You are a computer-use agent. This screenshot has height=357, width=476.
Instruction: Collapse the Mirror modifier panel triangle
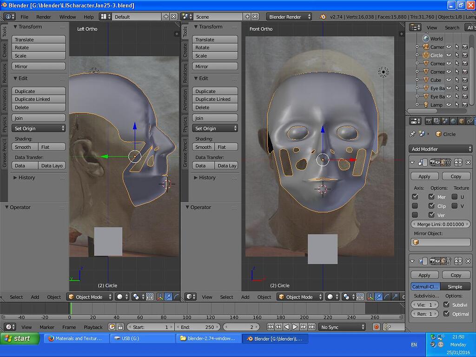[412, 163]
